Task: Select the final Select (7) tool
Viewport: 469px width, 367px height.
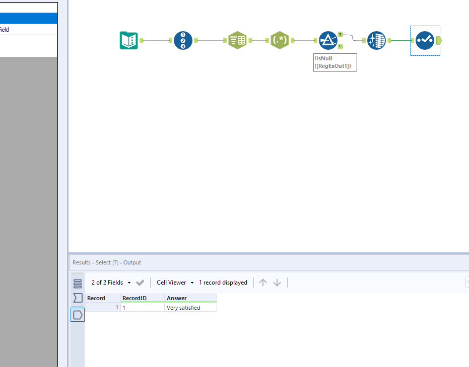Action: (425, 41)
